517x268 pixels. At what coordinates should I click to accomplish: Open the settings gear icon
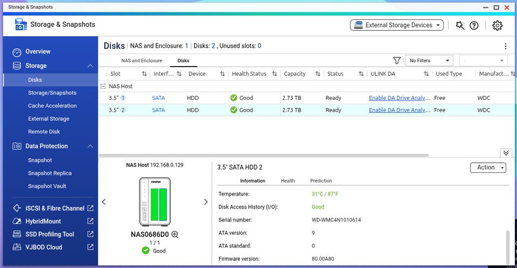(497, 25)
